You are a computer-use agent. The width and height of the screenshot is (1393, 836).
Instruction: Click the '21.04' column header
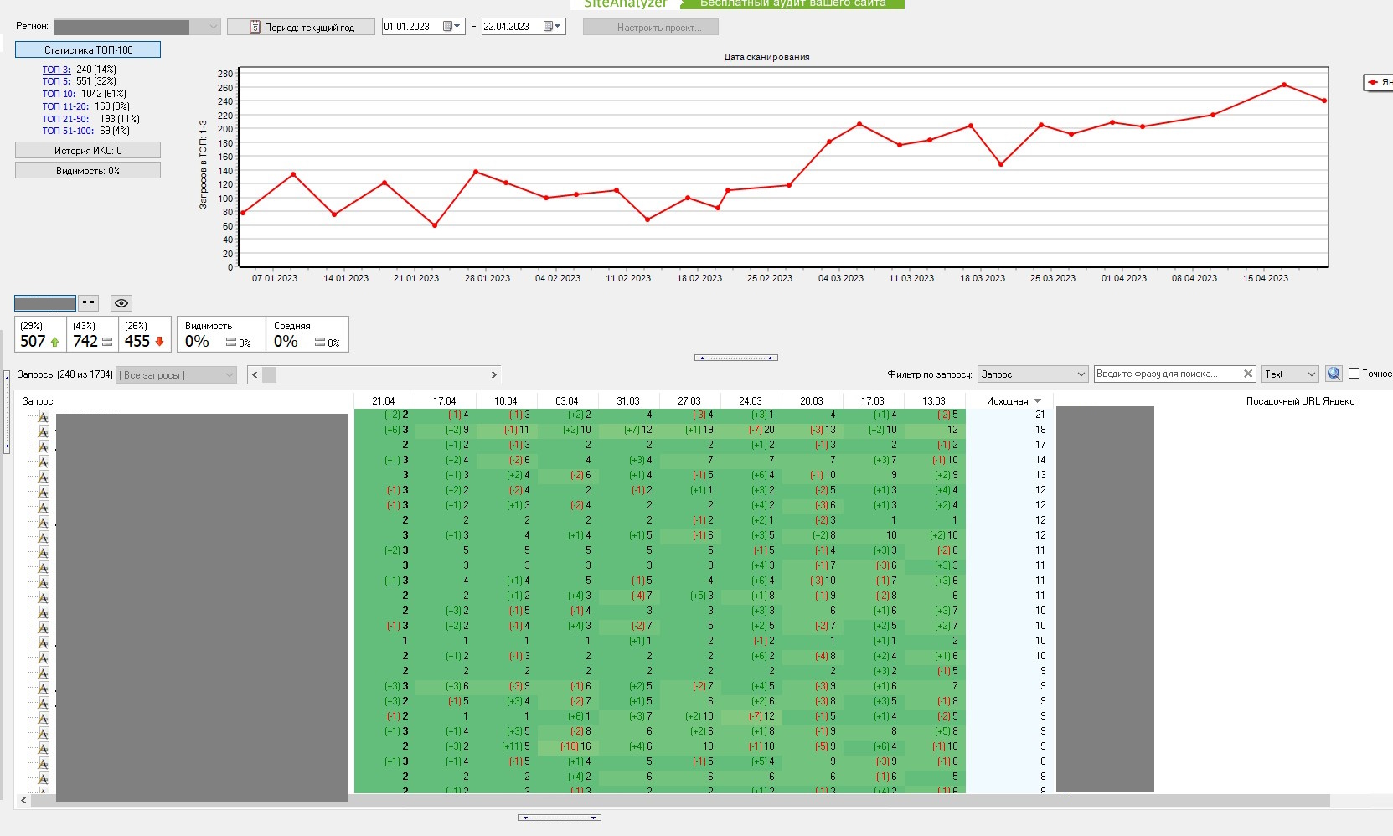coord(384,401)
